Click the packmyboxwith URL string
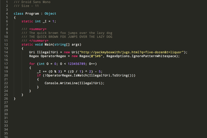 pos(131,52)
